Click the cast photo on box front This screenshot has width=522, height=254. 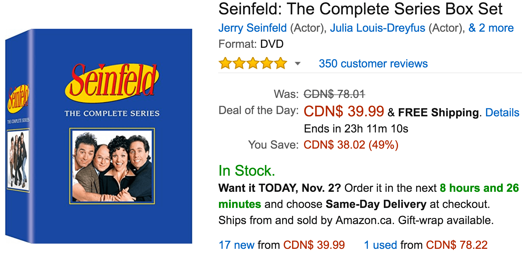(x=112, y=166)
